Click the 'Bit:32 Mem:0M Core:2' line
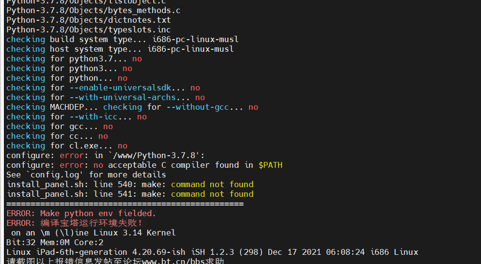481x264 pixels. pos(55,243)
